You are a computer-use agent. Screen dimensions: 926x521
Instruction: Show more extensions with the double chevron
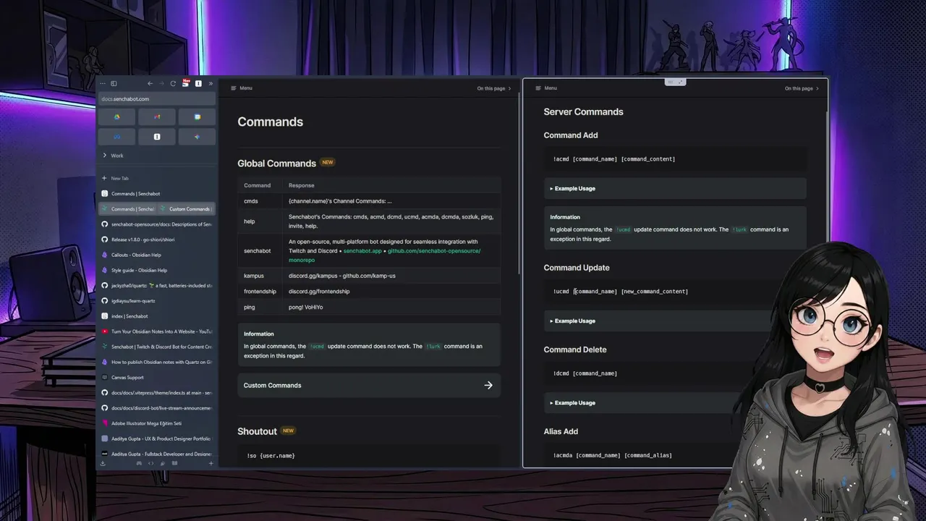click(211, 84)
